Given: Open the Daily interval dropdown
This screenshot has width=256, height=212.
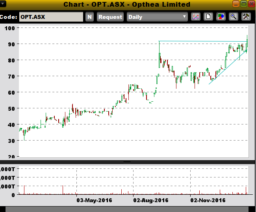Looking at the screenshot, I should pyautogui.click(x=157, y=17).
